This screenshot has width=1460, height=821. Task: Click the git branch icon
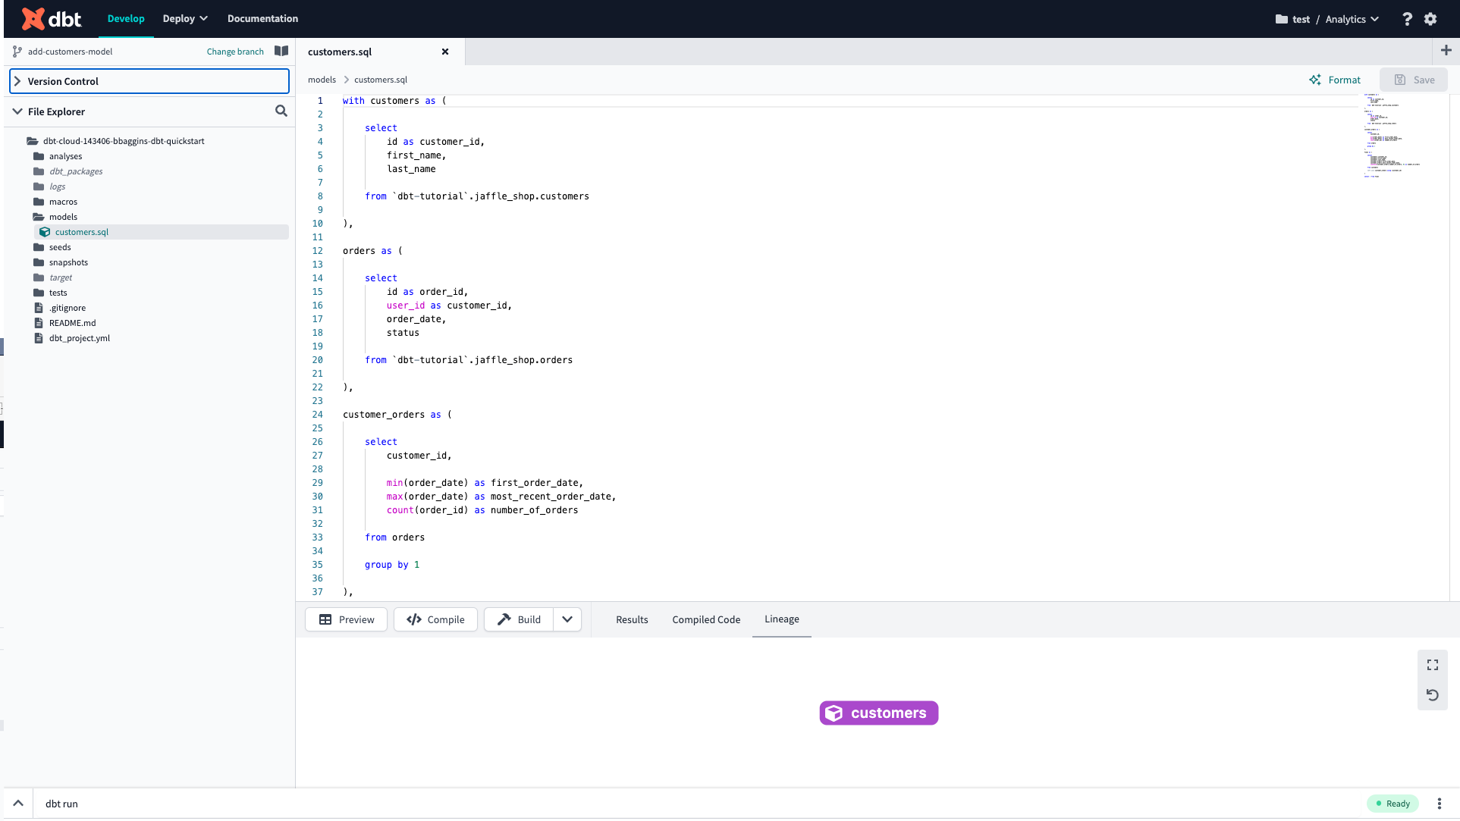[17, 52]
